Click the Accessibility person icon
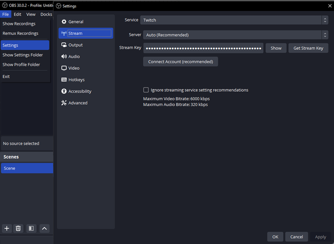The height and width of the screenshot is (244, 334). [64, 91]
